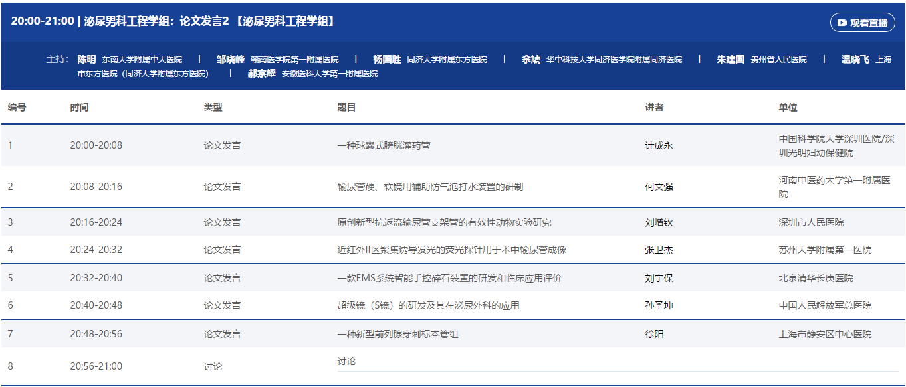Open paper 一种新型前列腺穿刺标本管组
The image size is (906, 387).
tap(397, 335)
